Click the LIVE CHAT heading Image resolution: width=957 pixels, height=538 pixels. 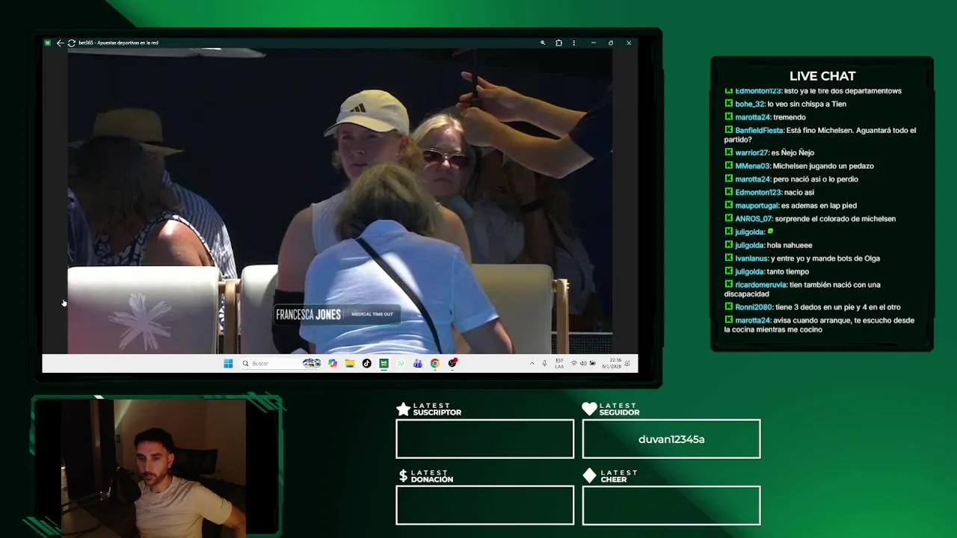[822, 76]
